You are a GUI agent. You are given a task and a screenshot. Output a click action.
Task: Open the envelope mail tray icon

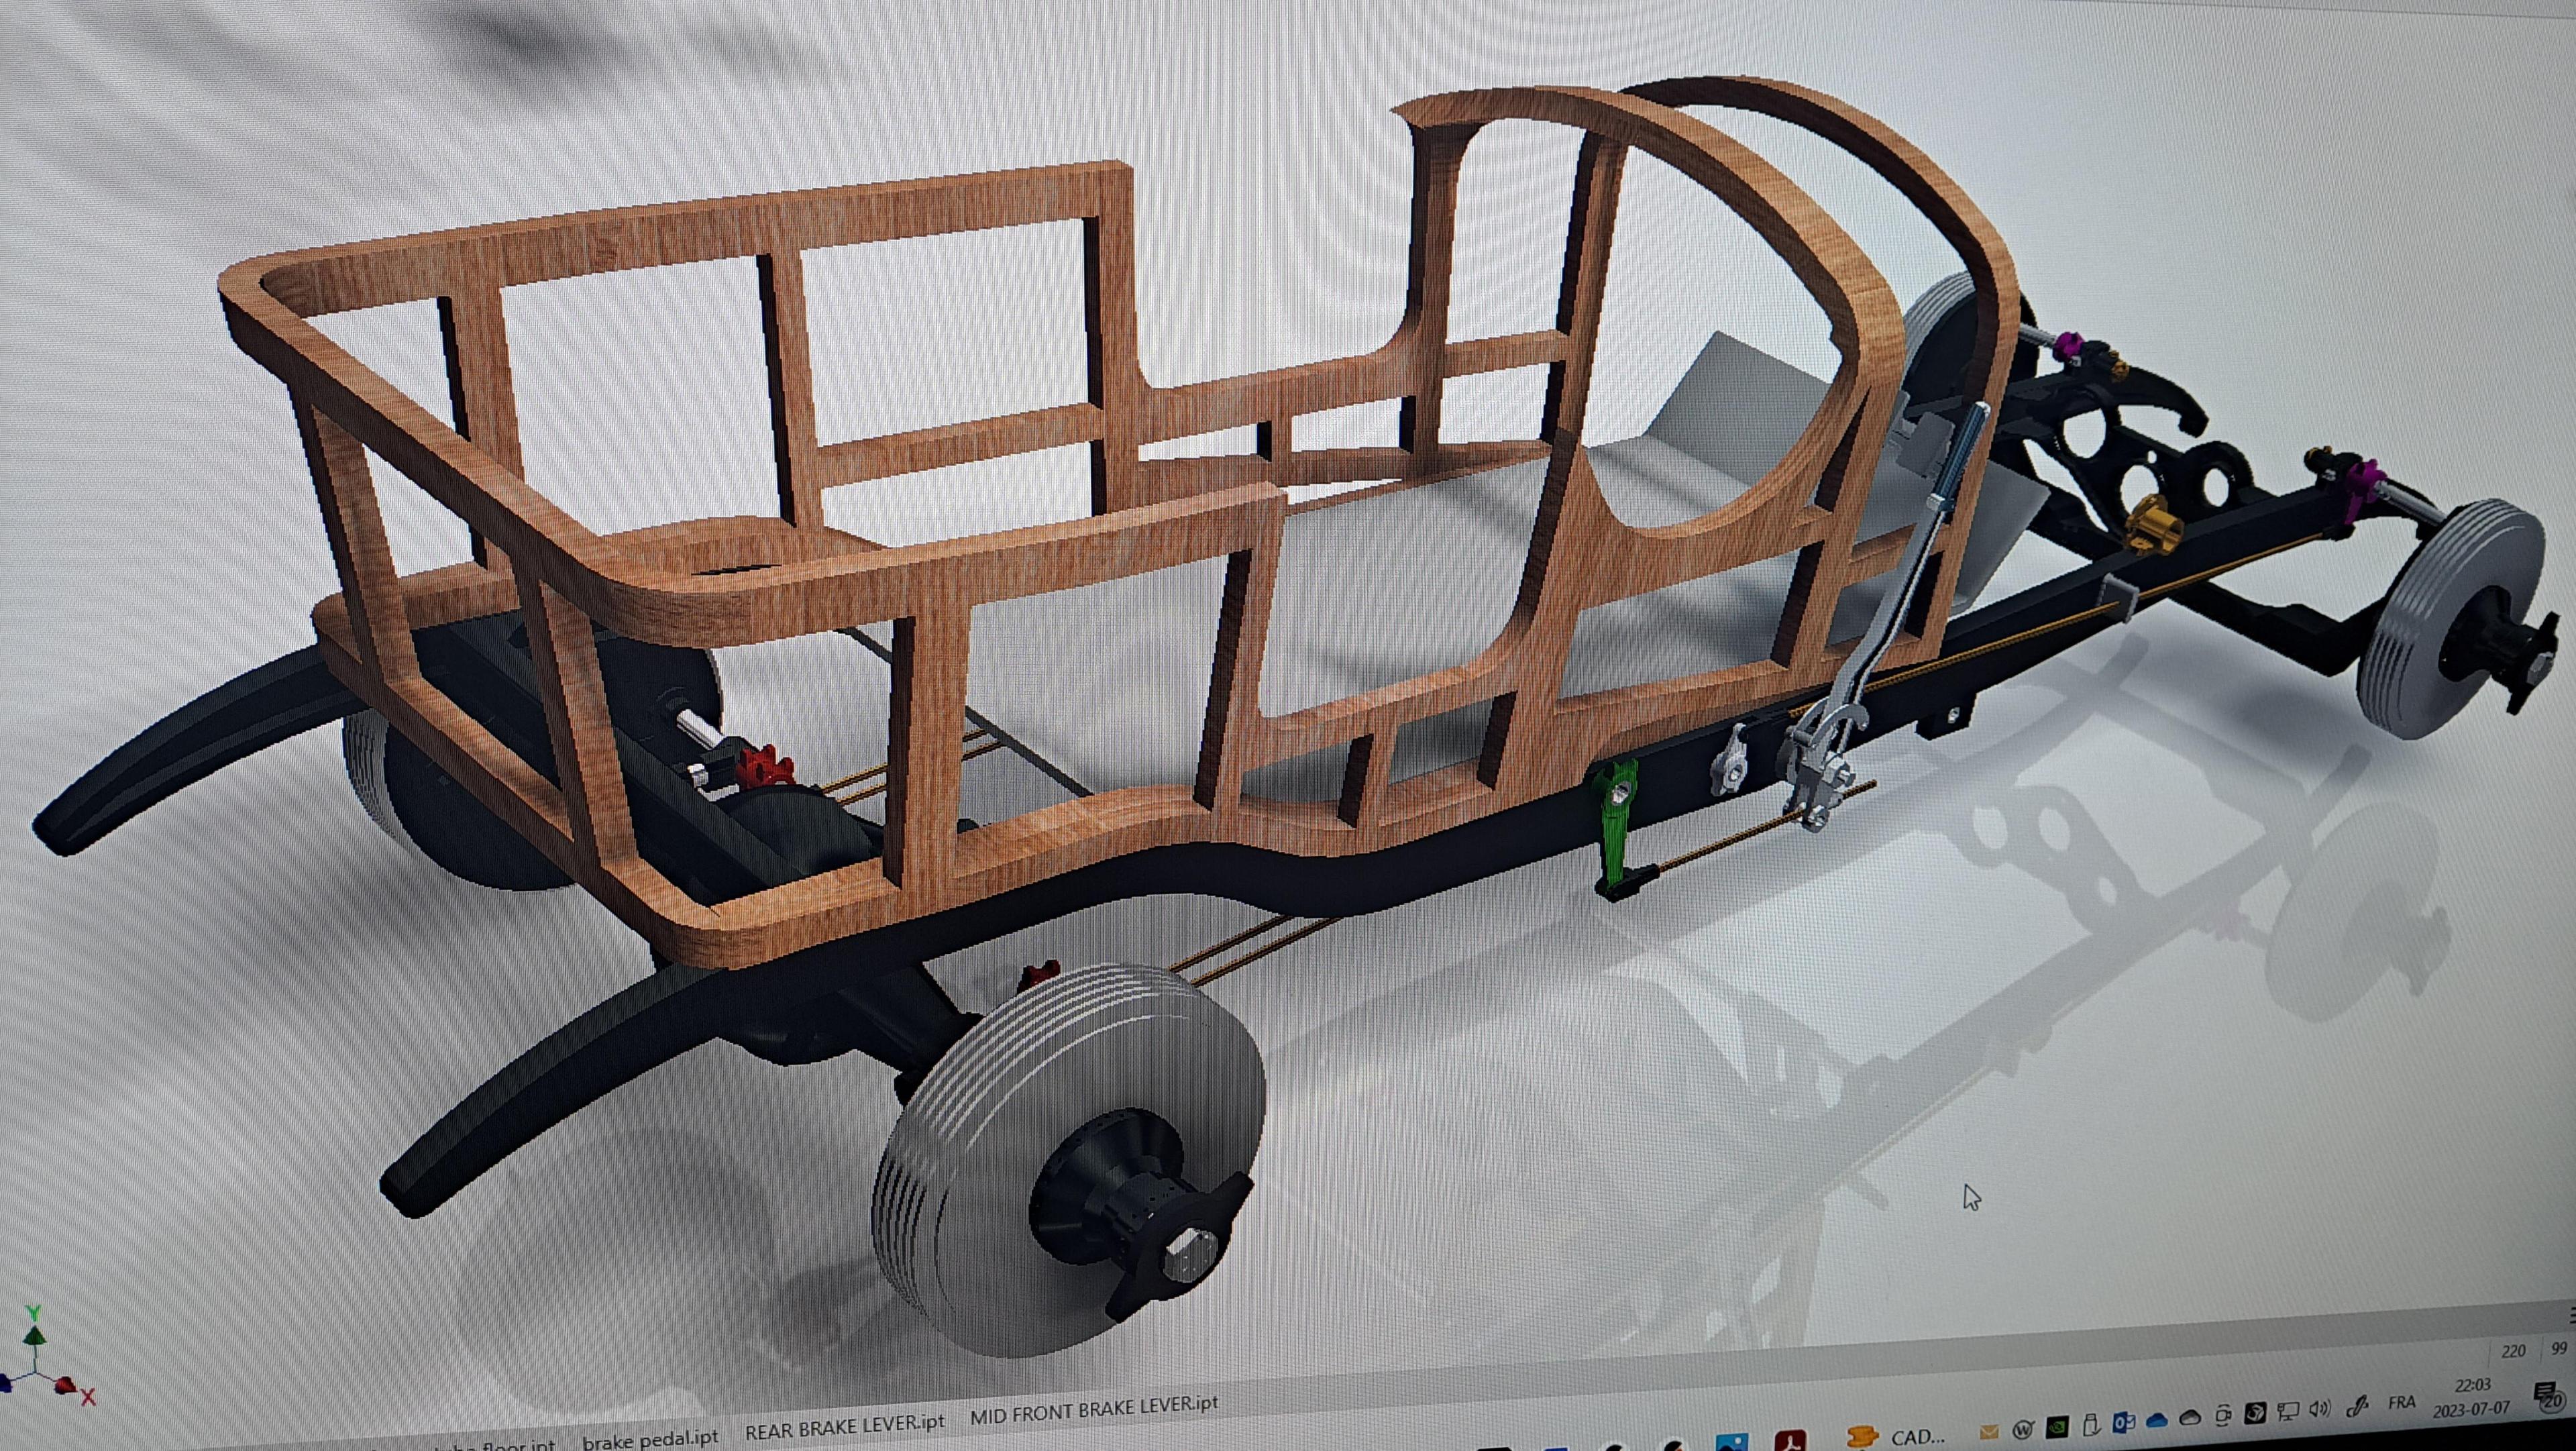click(x=1989, y=1432)
